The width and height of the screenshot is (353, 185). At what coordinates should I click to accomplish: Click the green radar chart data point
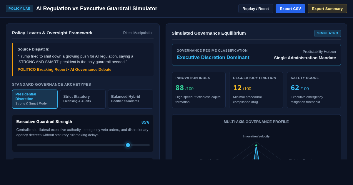pos(256,145)
